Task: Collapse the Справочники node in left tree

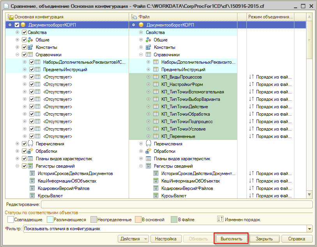Action: (x=17, y=55)
